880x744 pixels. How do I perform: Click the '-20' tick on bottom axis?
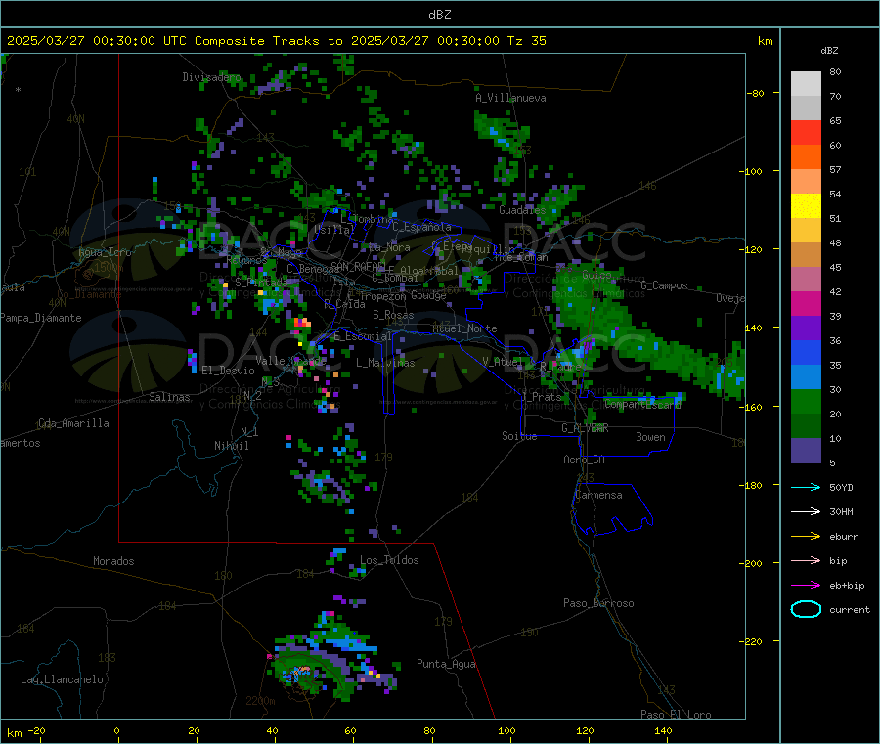tap(37, 730)
